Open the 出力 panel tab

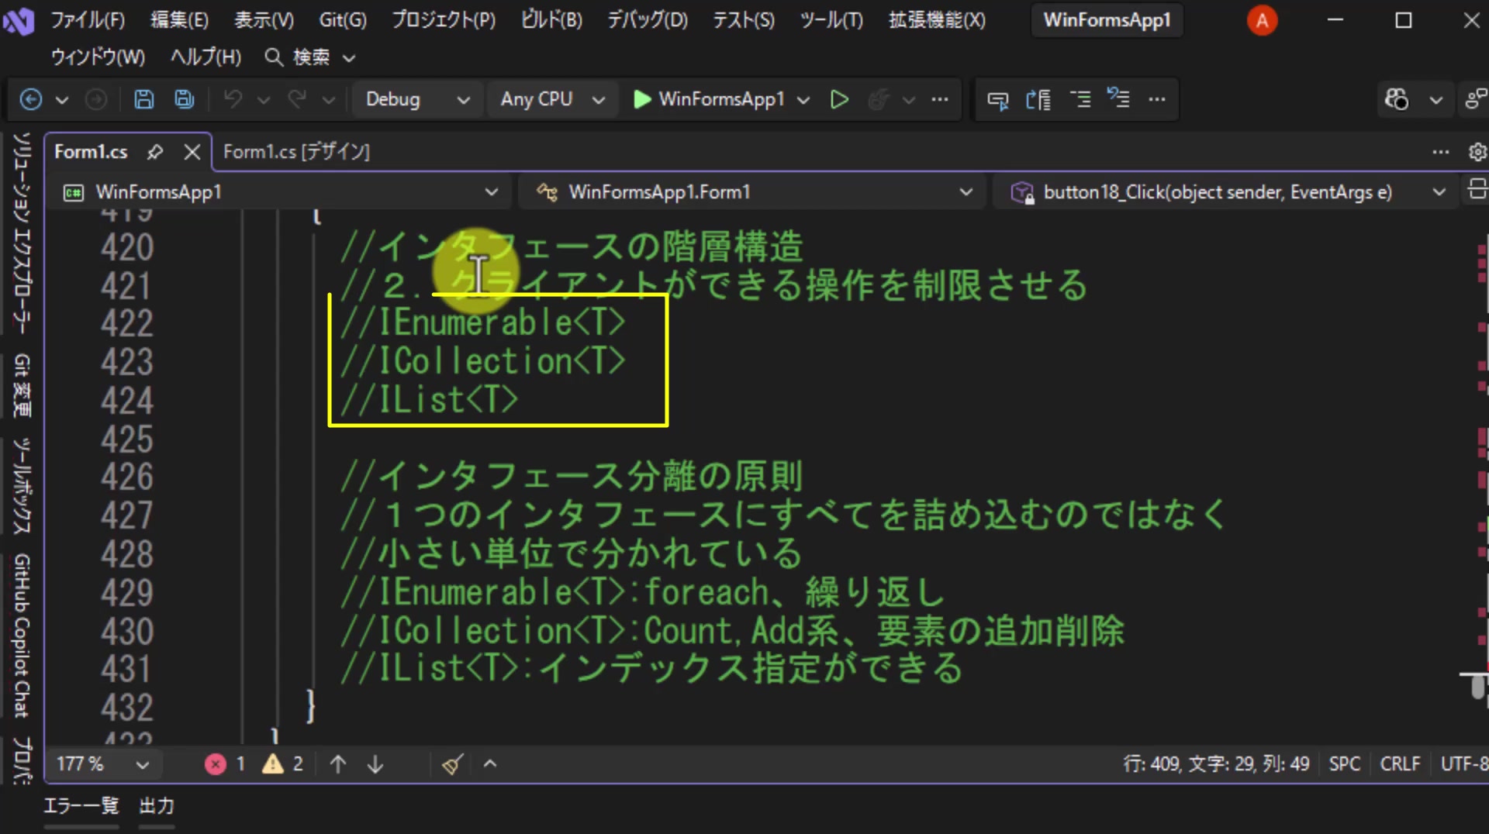(157, 806)
